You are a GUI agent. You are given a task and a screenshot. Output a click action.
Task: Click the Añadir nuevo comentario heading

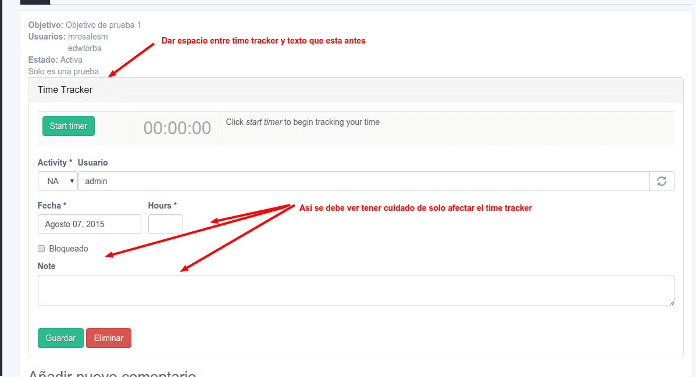click(x=112, y=373)
